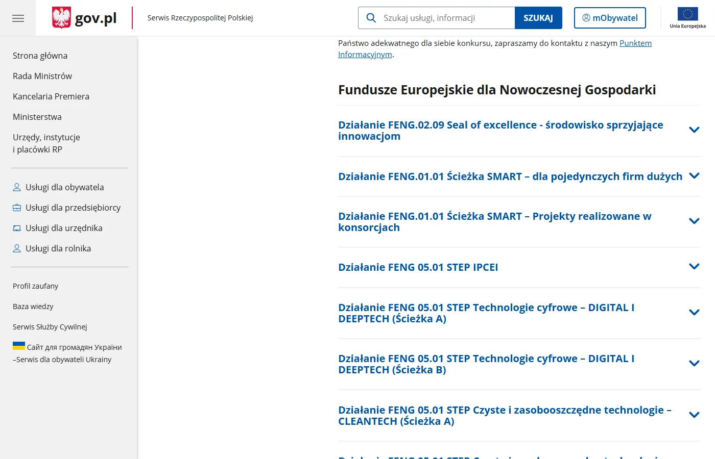715x459 pixels.
Task: Open Kancelaria Premiera menu item
Action: [x=51, y=96]
